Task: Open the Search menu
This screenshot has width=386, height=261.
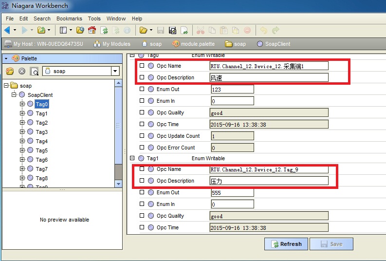Action: 42,19
